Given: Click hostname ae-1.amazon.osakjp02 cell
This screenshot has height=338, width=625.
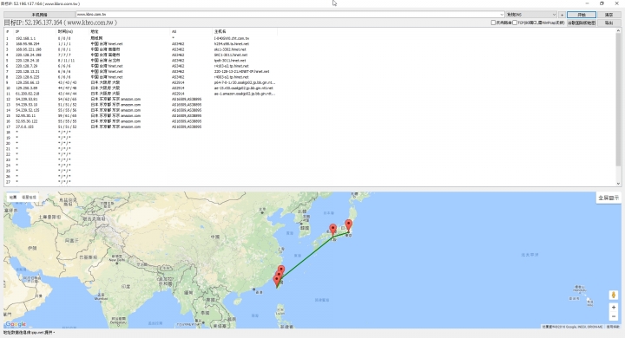Looking at the screenshot, I should point(244,94).
